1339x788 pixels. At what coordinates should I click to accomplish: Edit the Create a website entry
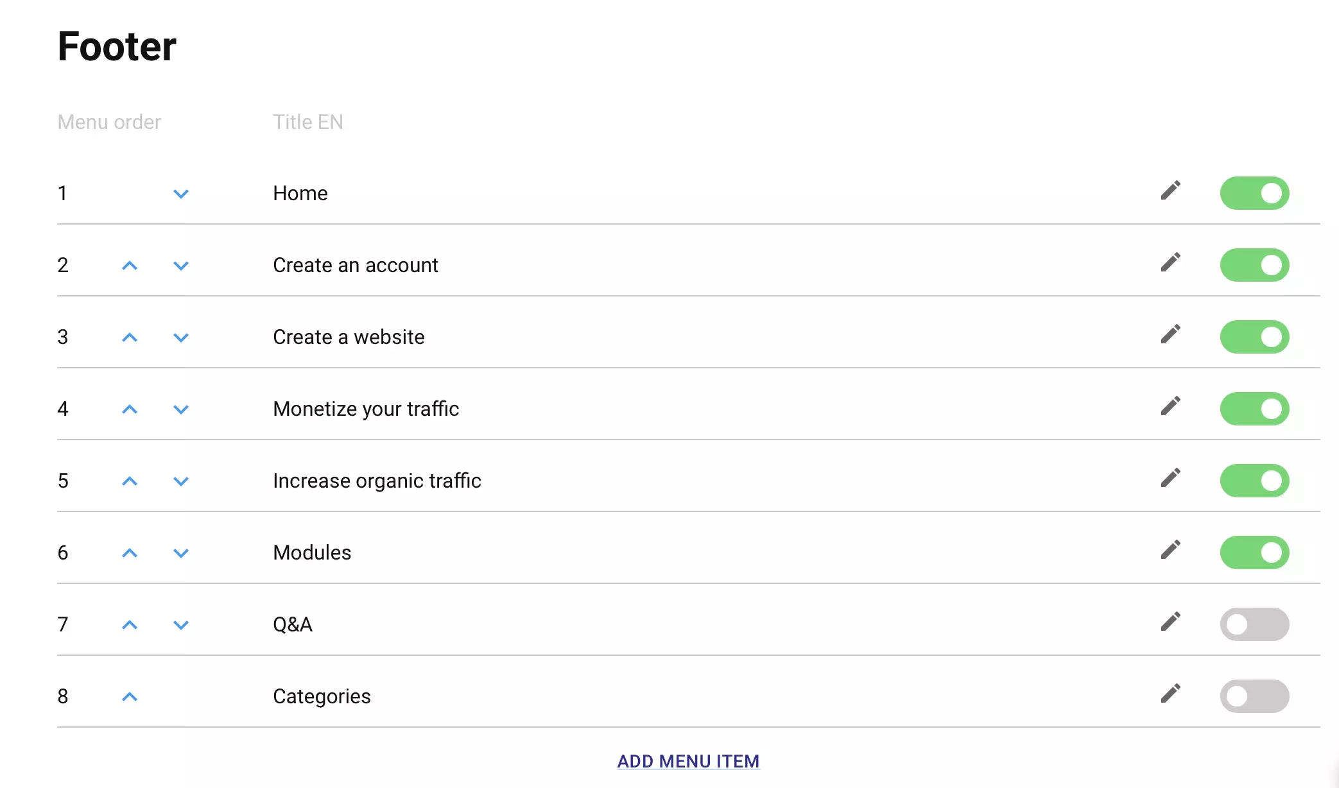1170,334
